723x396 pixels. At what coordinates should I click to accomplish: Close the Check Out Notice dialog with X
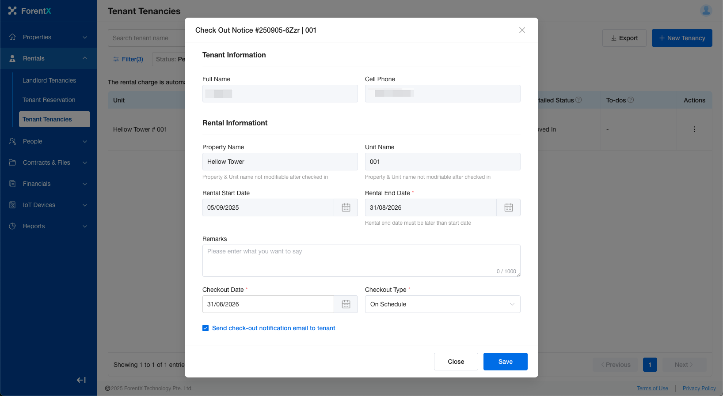[522, 30]
